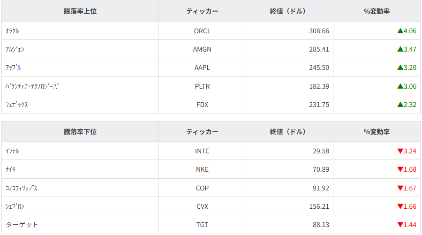The height and width of the screenshot is (235, 422).
Task: Click the %変動率 header in bottom table
Action: coord(377,132)
